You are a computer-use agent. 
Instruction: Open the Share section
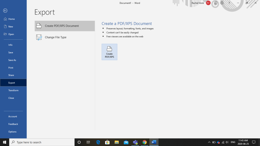point(11,75)
